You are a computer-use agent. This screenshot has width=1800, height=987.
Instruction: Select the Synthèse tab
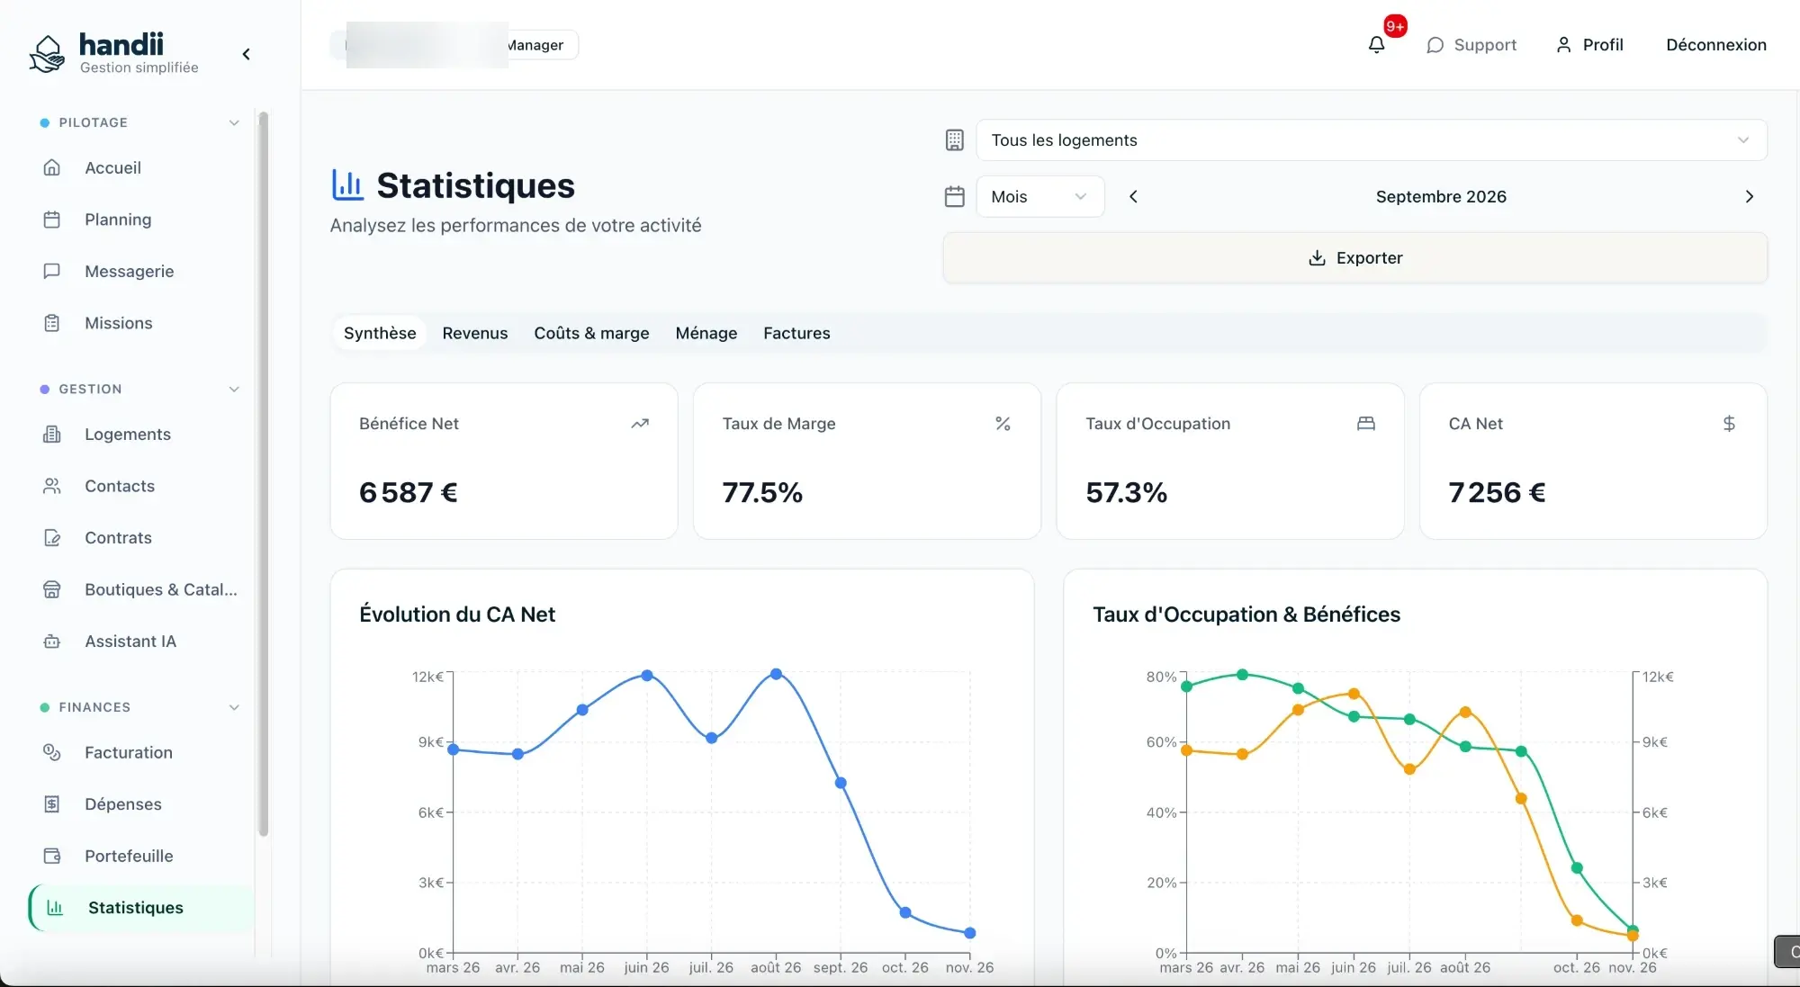coord(380,333)
